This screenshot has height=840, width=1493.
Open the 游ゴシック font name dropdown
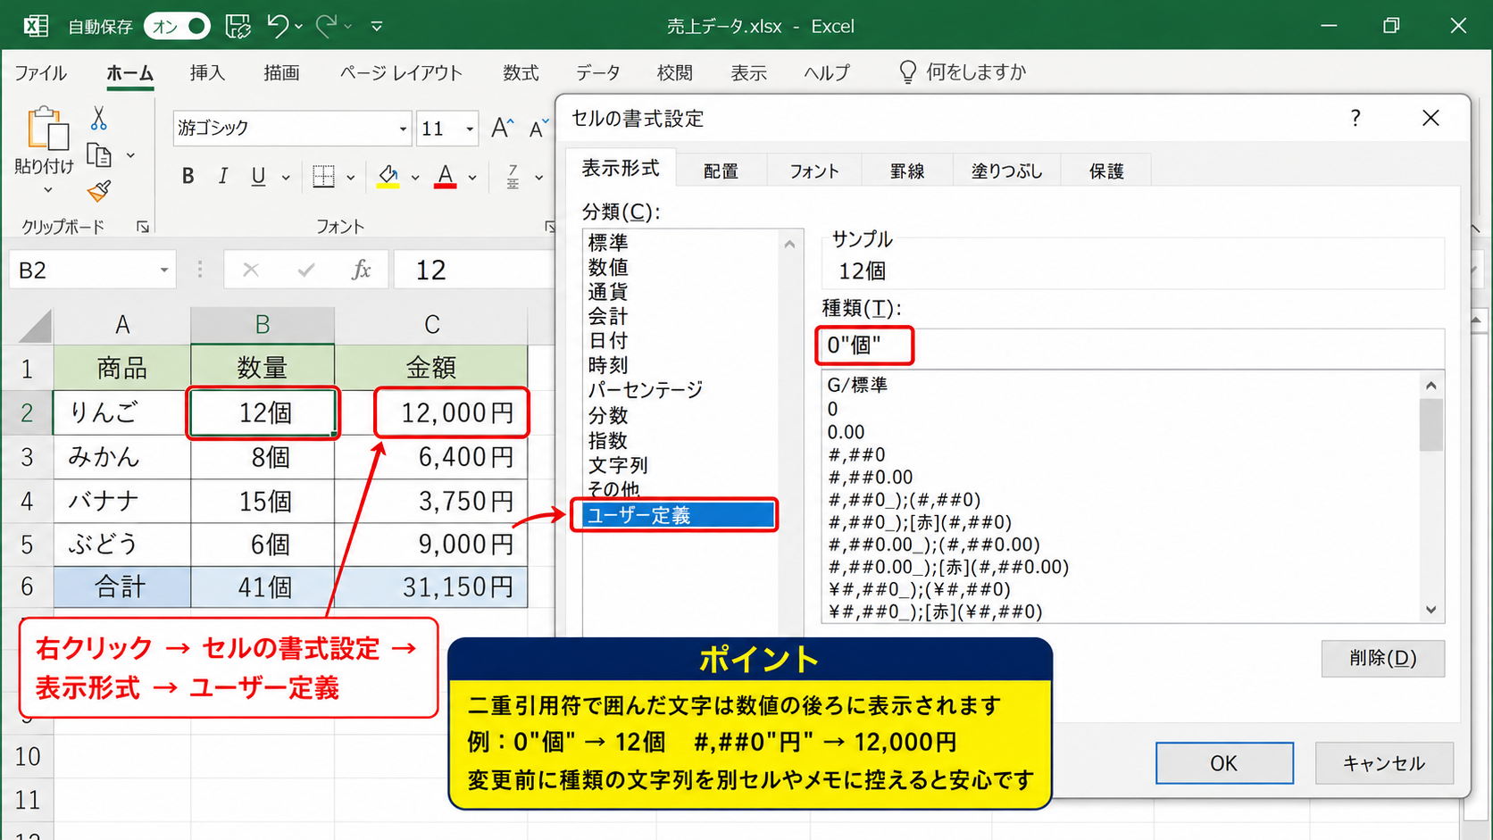point(403,129)
